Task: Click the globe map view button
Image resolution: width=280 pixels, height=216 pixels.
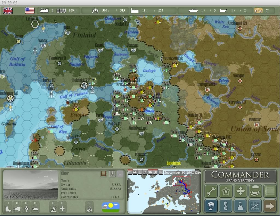Action: point(211,206)
